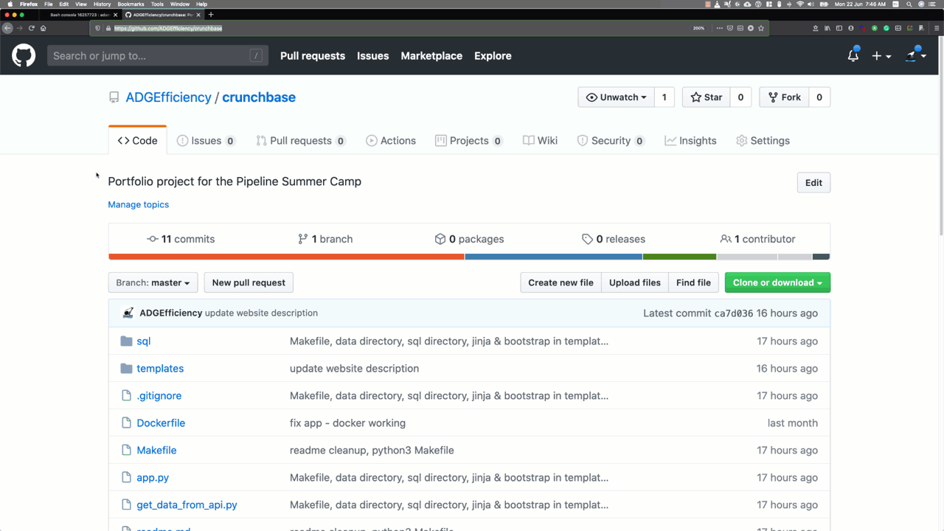Viewport: 944px width, 531px height.
Task: Fork the repository
Action: pos(784,97)
